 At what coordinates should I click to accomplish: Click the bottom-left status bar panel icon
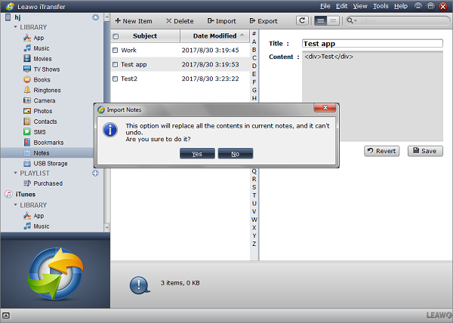[x=6, y=315]
